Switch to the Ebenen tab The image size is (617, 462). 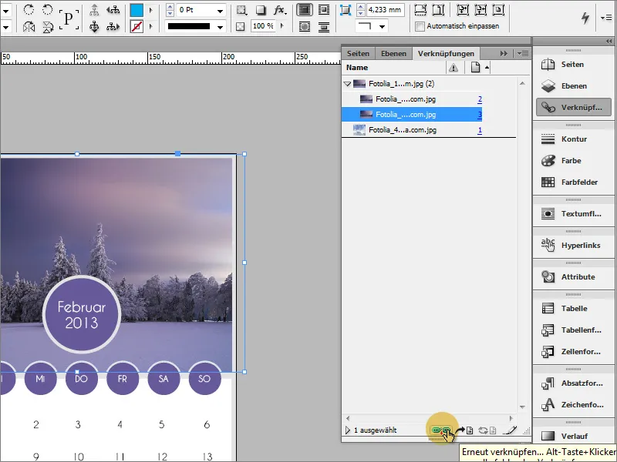[x=393, y=53]
